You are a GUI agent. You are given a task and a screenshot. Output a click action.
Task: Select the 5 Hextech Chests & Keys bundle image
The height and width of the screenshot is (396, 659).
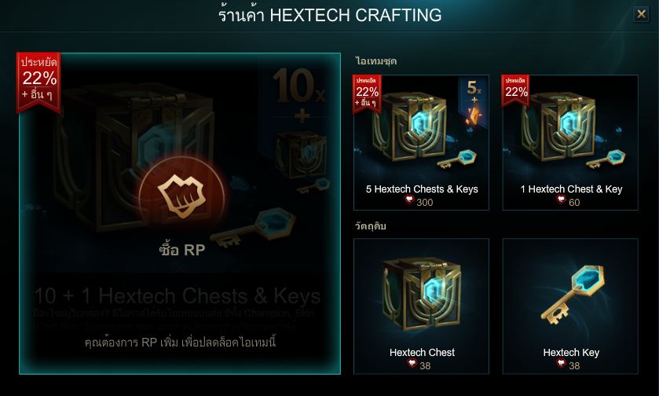pos(421,130)
